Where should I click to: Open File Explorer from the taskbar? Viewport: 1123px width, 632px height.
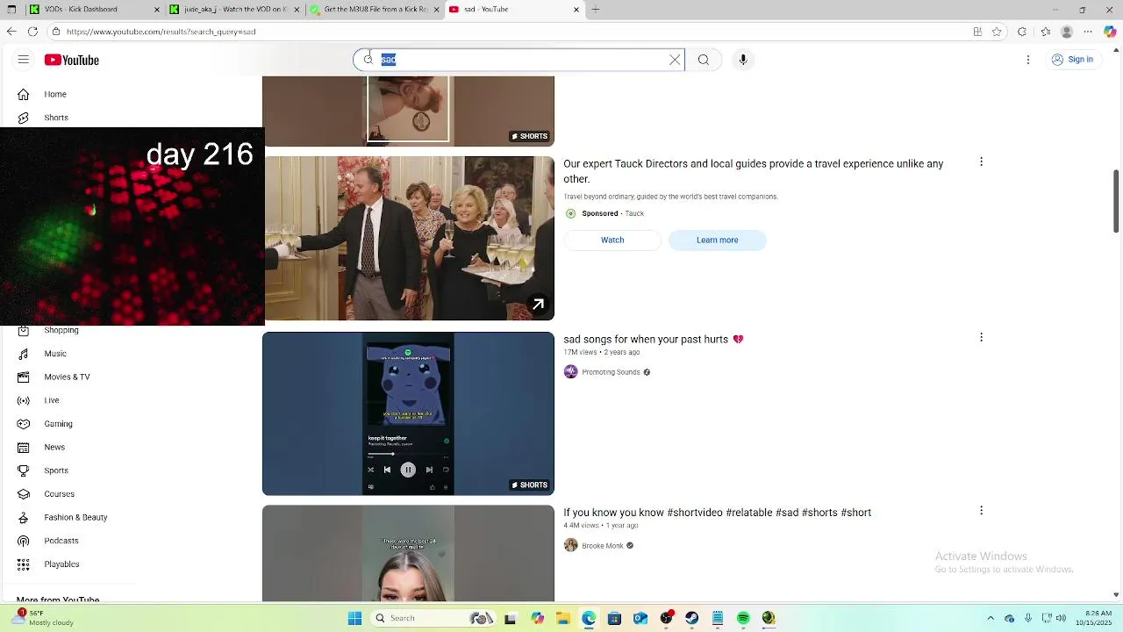(562, 618)
